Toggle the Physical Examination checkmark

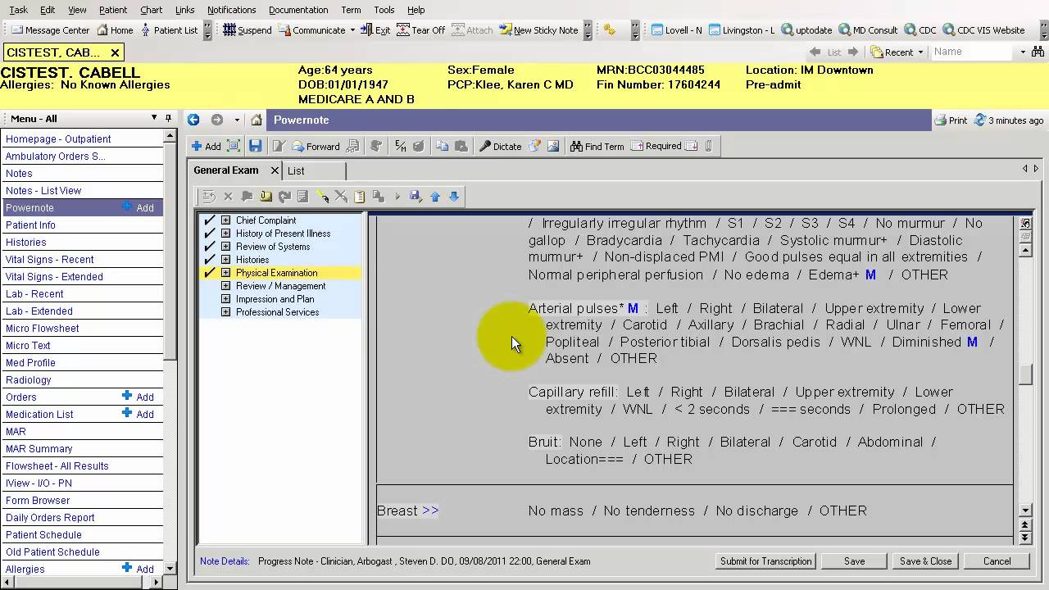(209, 273)
